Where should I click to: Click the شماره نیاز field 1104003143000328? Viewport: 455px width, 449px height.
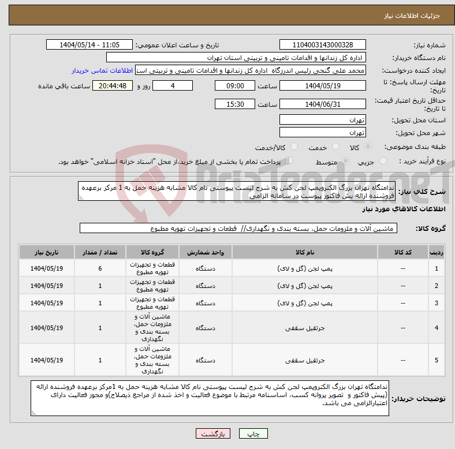click(322, 44)
